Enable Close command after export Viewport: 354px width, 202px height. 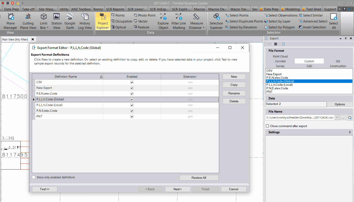pyautogui.click(x=267, y=126)
